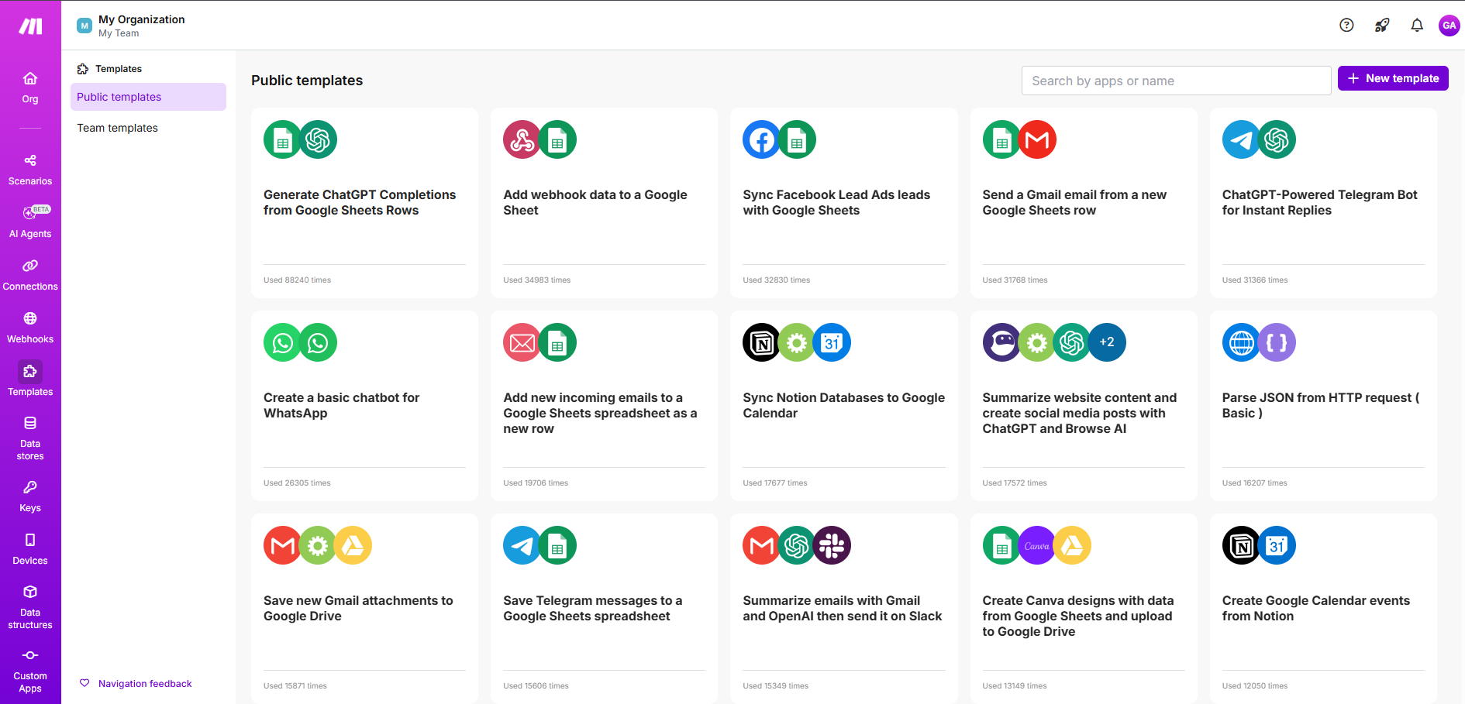Click the rocket icon in header
The image size is (1465, 704).
click(1381, 25)
